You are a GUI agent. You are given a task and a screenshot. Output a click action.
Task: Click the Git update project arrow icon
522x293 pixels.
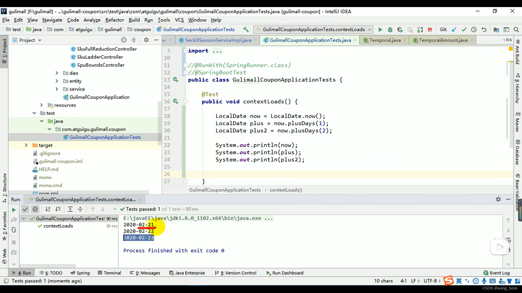454,30
